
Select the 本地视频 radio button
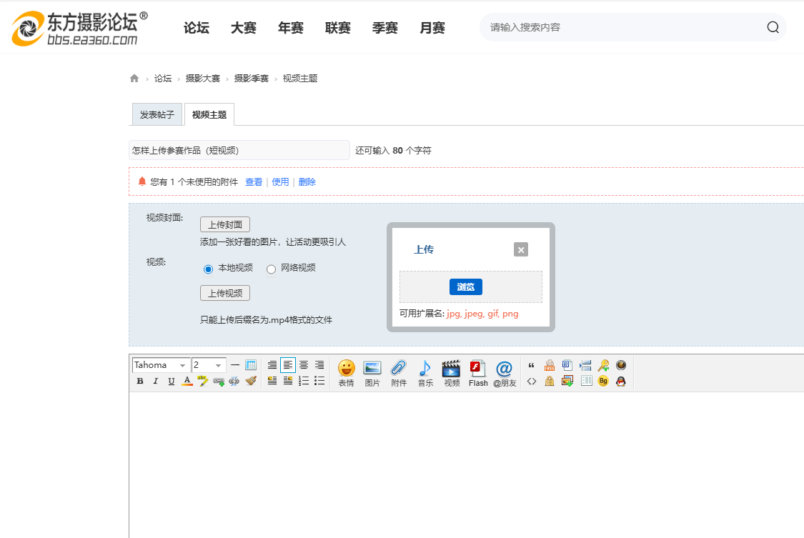coord(208,269)
